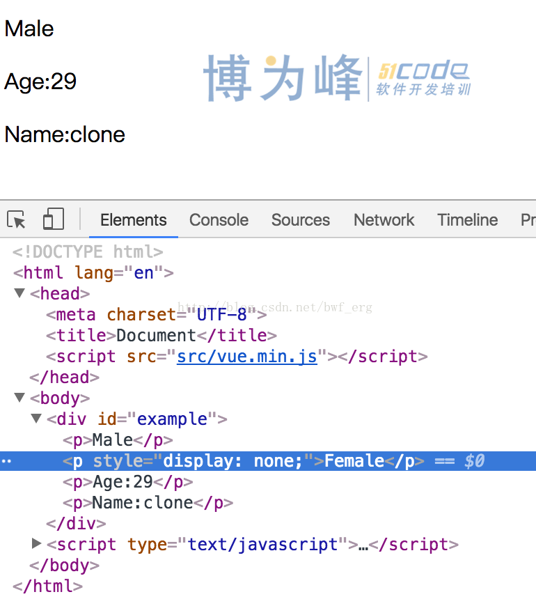This screenshot has height=599, width=536.
Task: Select the title Document line
Action: 161,336
